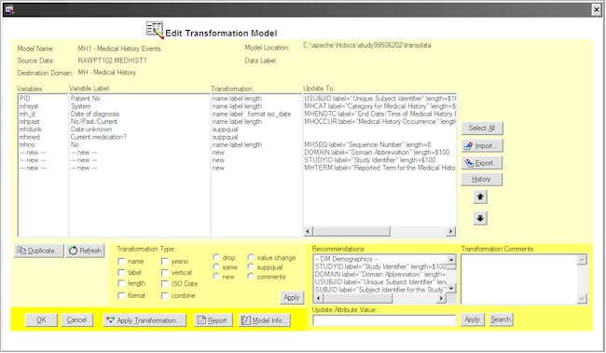Image resolution: width=606 pixels, height=353 pixels.
Task: Click the Update Attribute Value input field
Action: point(384,319)
